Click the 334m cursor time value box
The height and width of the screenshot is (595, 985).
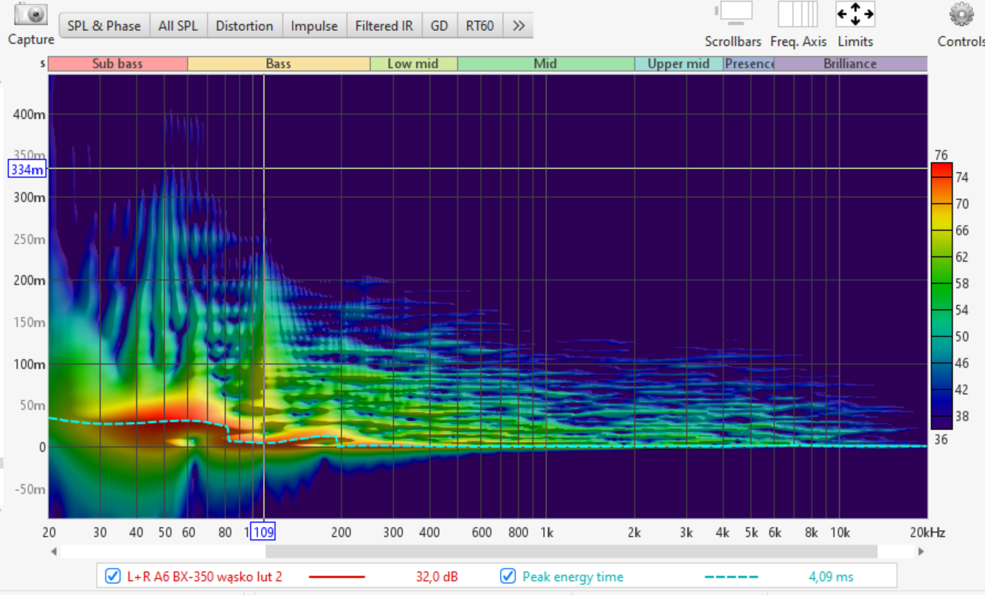pos(27,169)
